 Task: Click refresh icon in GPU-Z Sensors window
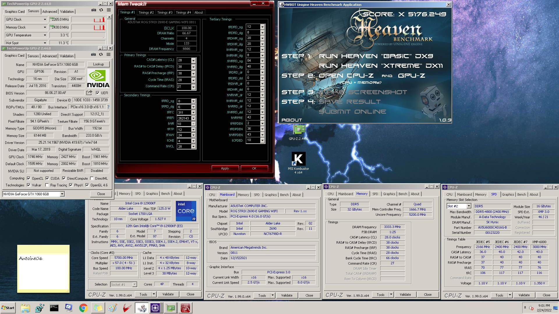tap(101, 10)
